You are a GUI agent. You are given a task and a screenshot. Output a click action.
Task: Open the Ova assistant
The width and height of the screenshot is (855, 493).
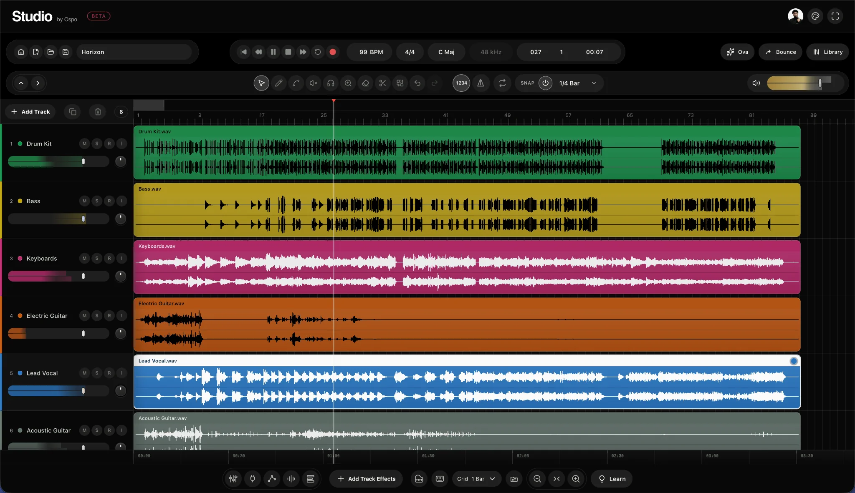pos(737,52)
